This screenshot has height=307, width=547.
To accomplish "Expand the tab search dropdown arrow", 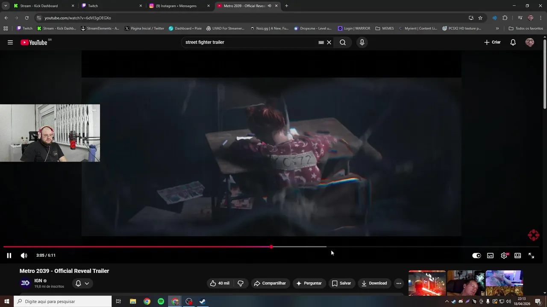I will click(6, 6).
